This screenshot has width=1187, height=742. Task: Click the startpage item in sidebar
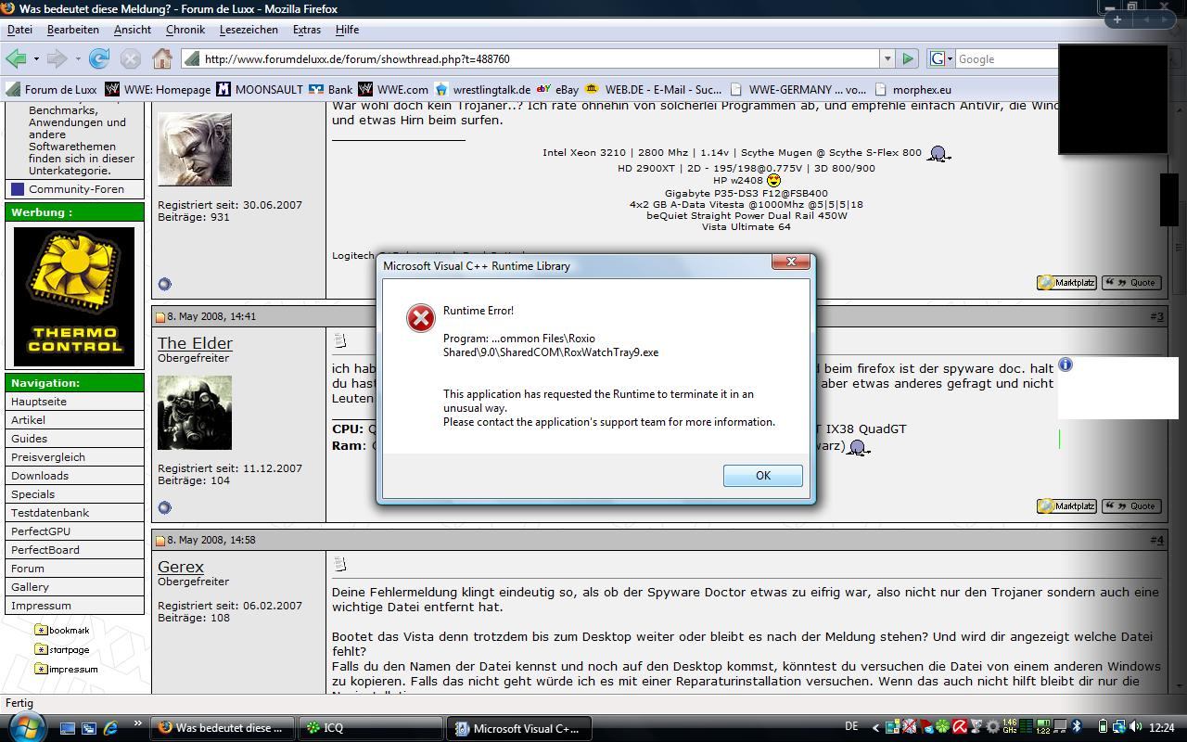[x=62, y=649]
